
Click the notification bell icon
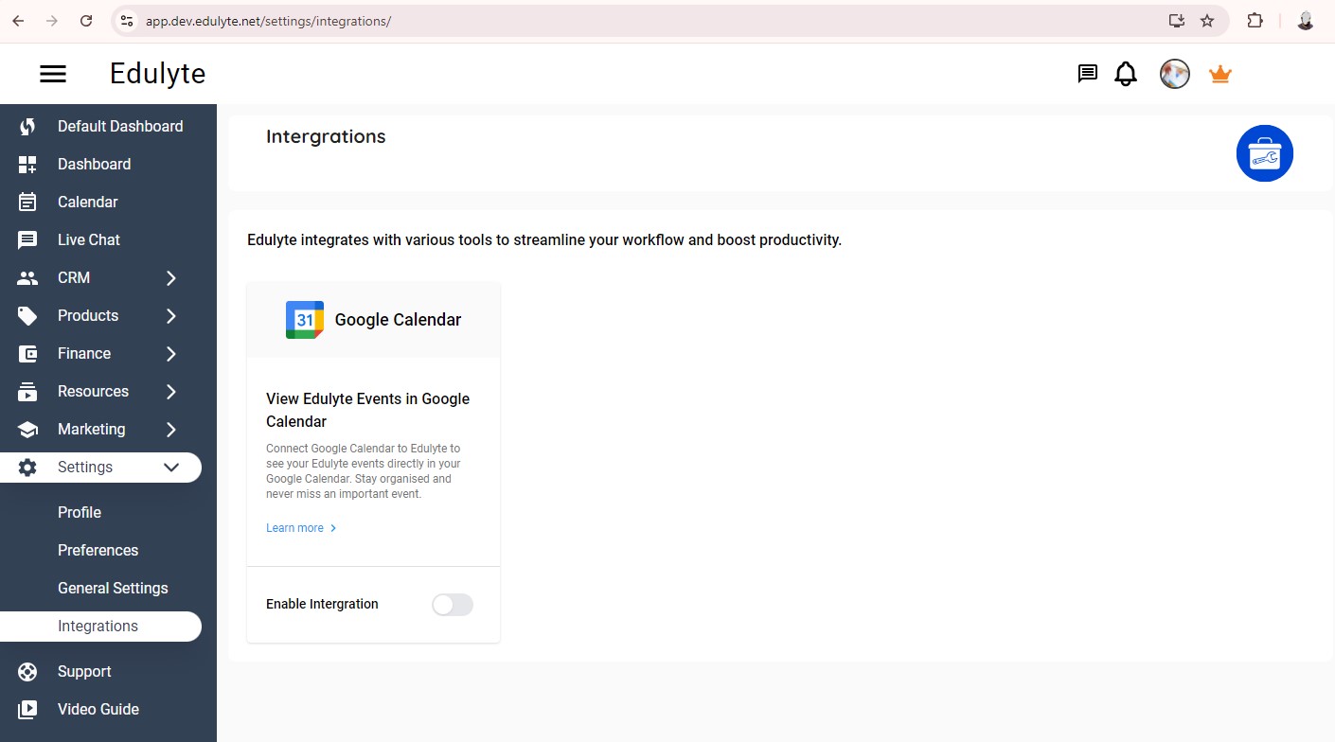(x=1126, y=74)
